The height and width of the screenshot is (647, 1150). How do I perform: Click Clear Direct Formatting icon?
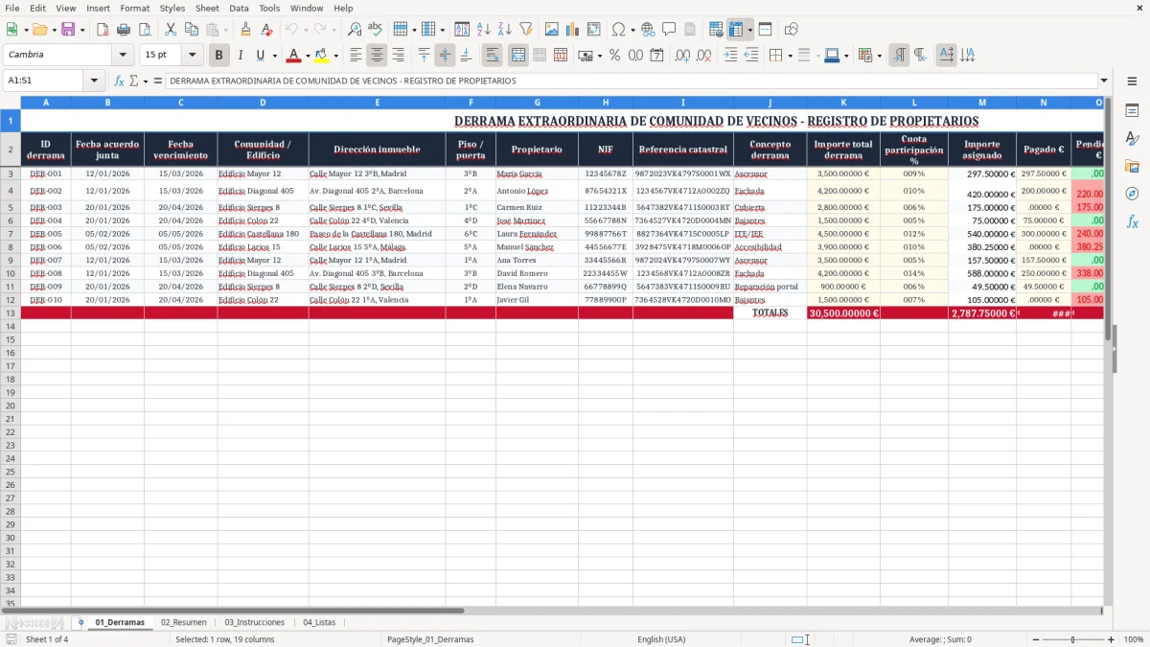(x=267, y=30)
